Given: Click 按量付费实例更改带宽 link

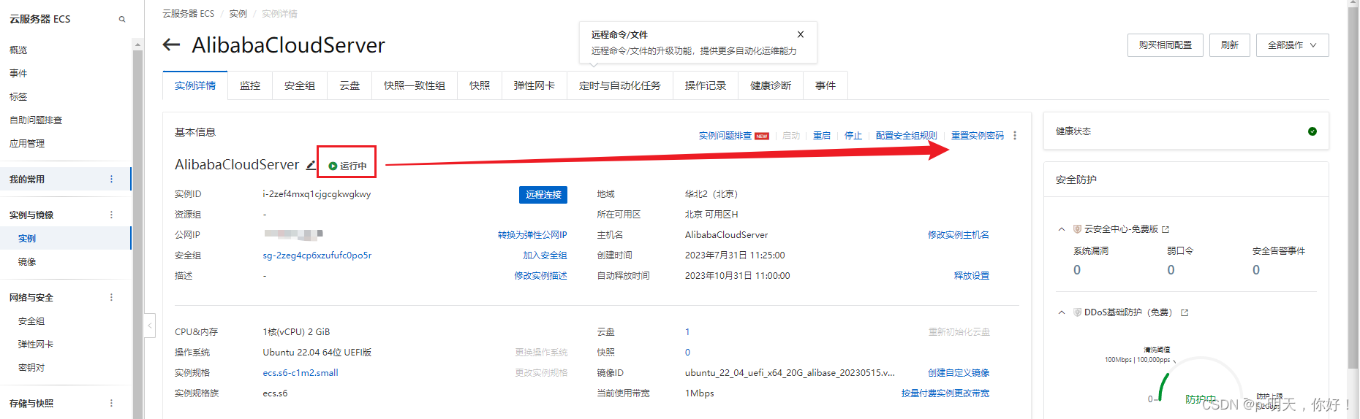Looking at the screenshot, I should [945, 393].
